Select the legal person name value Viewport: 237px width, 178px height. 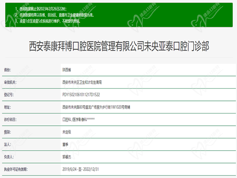[65, 144]
